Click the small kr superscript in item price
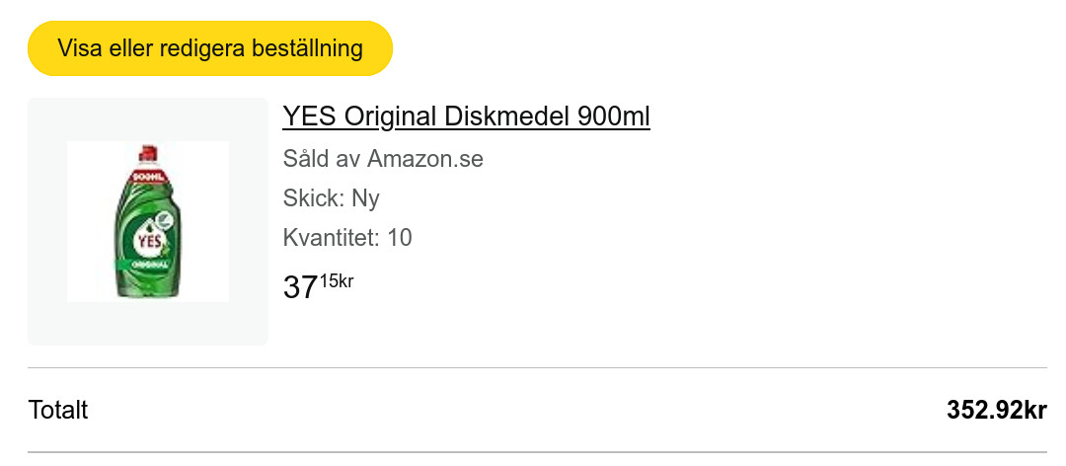The width and height of the screenshot is (1066, 466). point(344,281)
